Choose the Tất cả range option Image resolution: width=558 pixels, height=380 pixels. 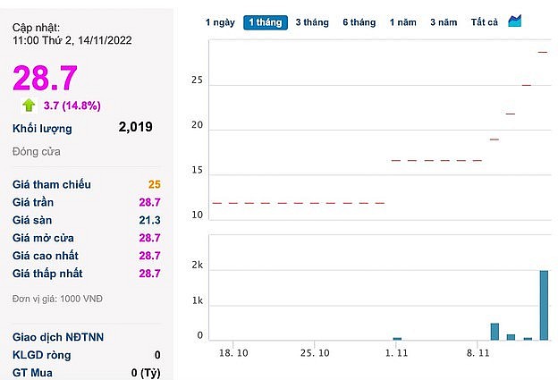pyautogui.click(x=485, y=21)
